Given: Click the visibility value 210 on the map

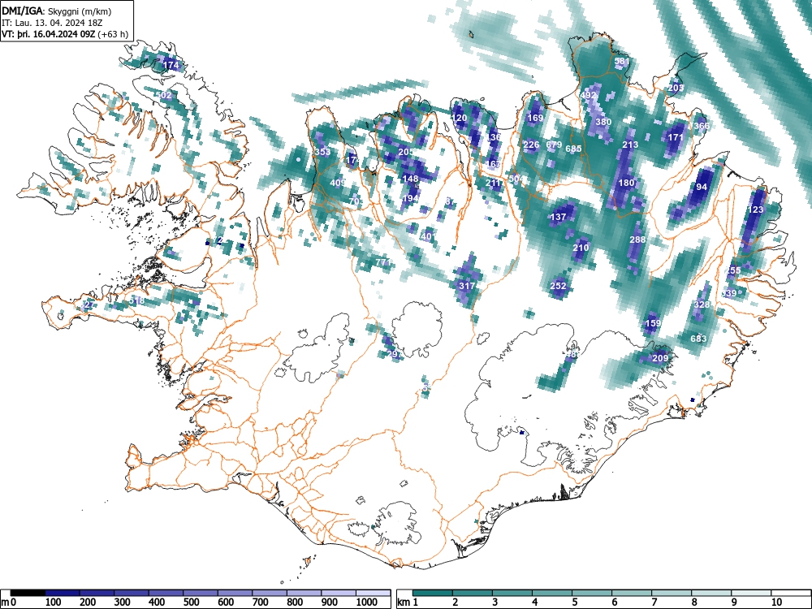Looking at the screenshot, I should pyautogui.click(x=581, y=248).
